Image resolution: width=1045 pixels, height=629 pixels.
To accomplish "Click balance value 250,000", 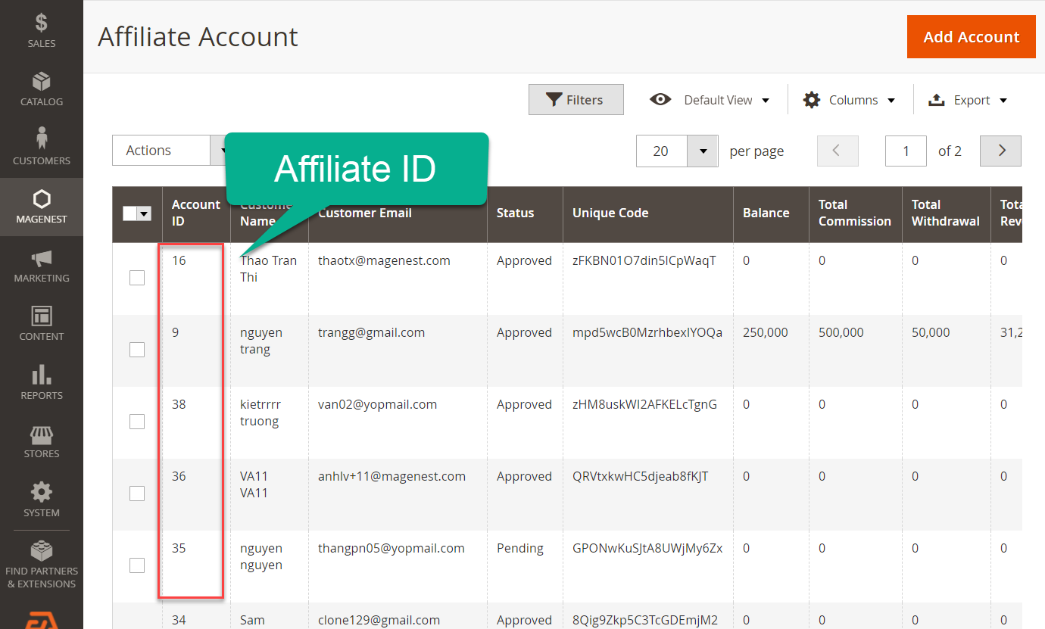I will (766, 332).
